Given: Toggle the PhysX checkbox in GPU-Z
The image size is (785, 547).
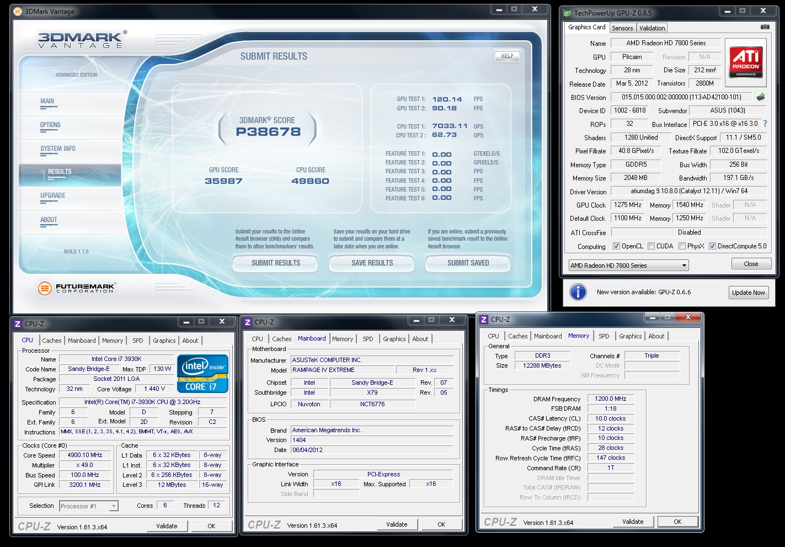Looking at the screenshot, I should point(682,246).
